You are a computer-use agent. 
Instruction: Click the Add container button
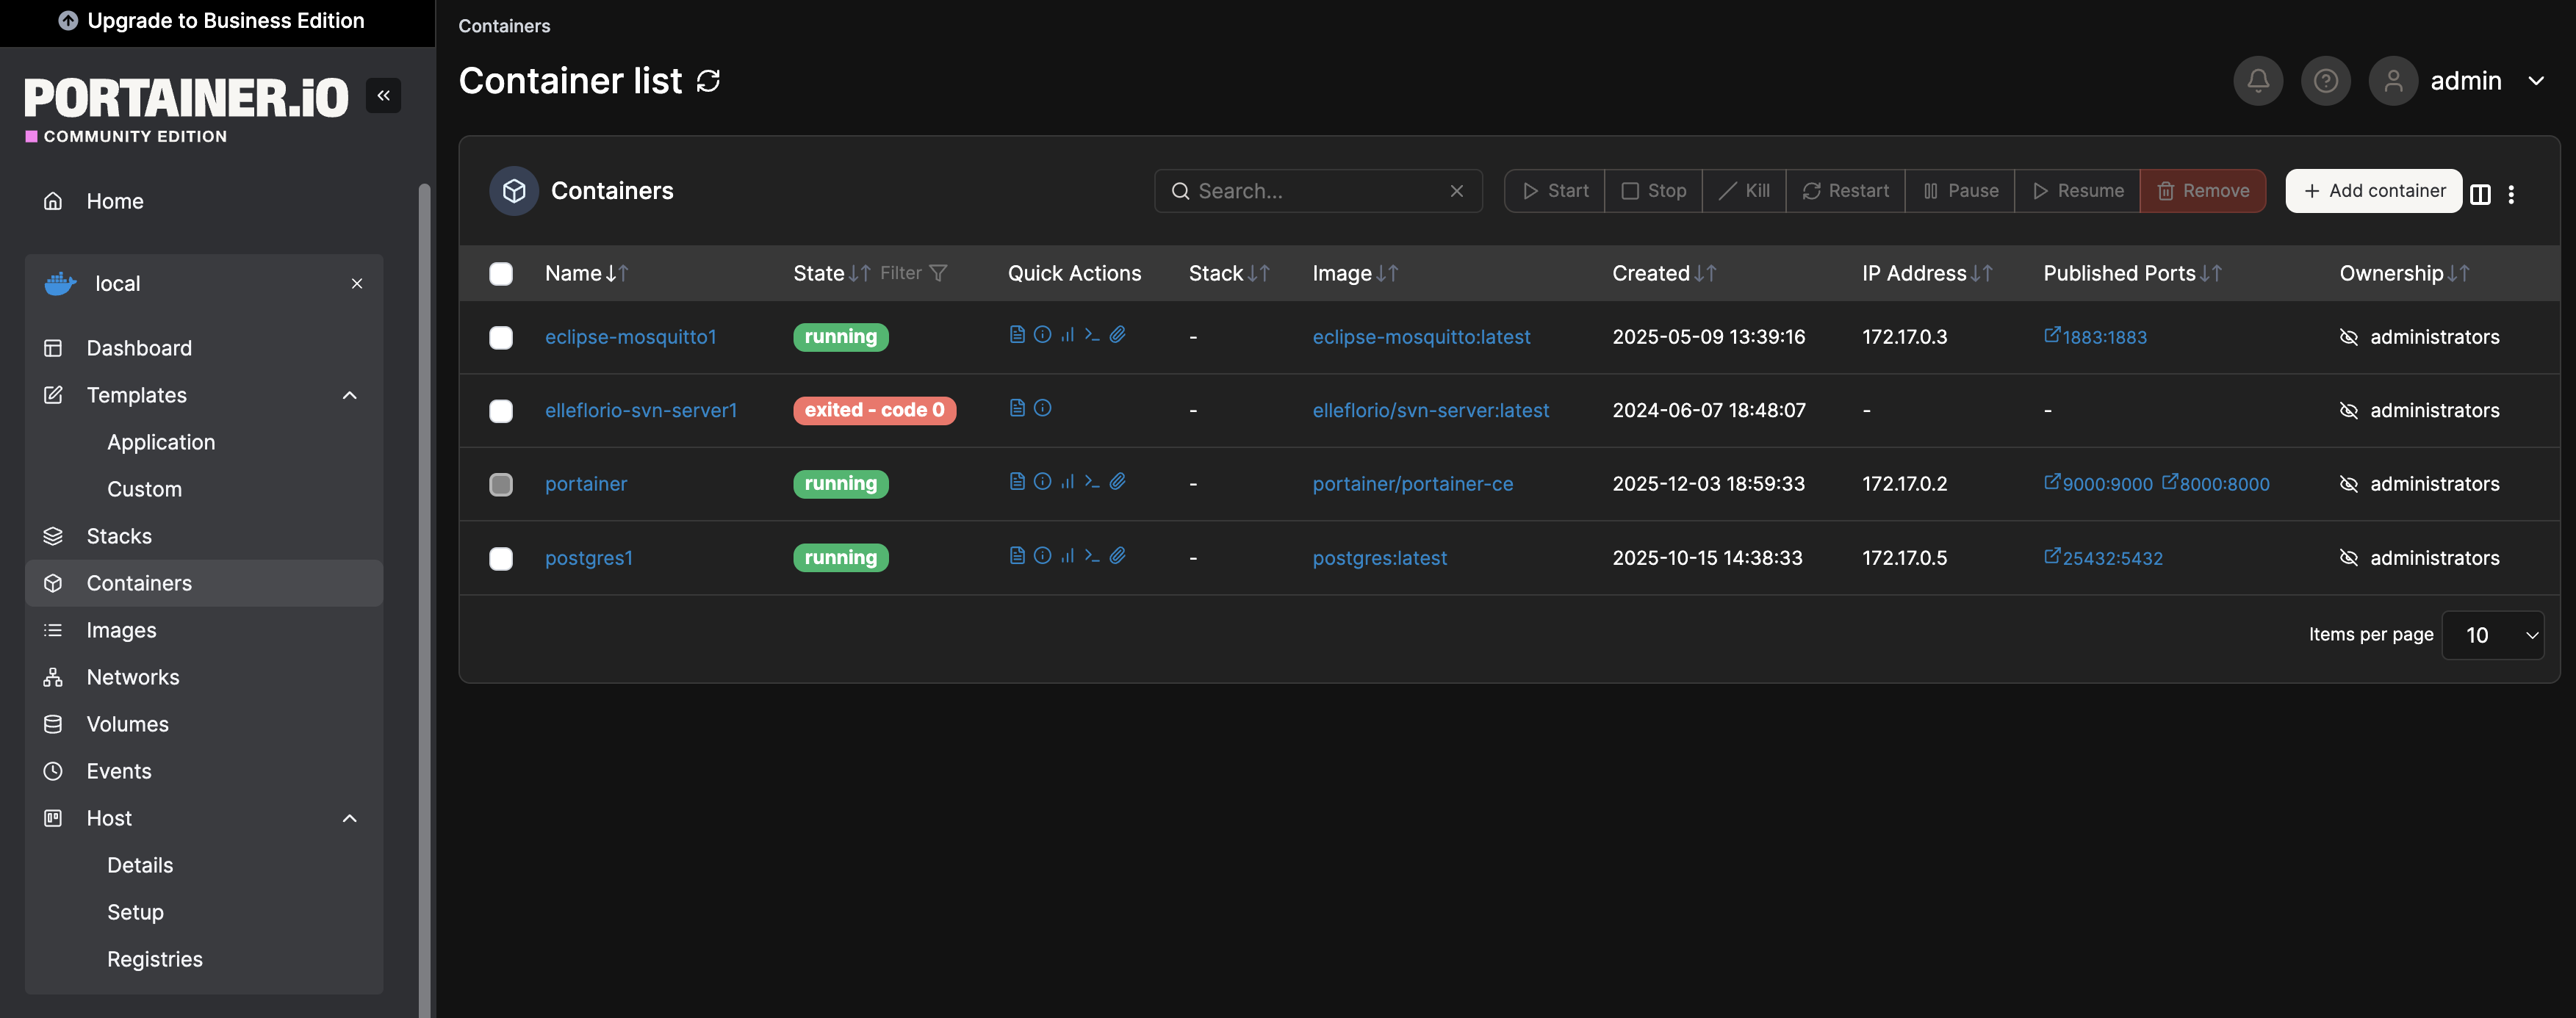point(2373,190)
